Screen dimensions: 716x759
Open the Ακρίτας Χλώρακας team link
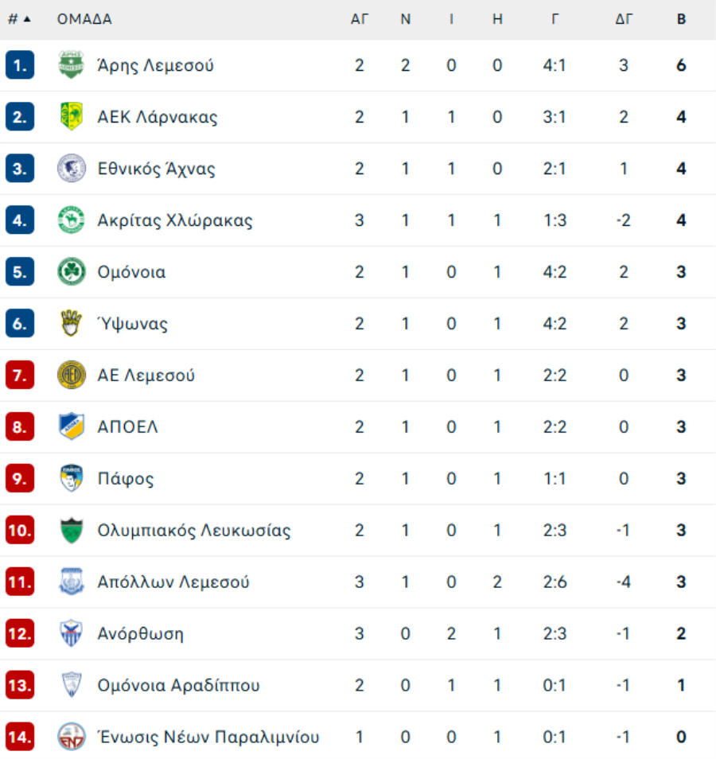[x=175, y=220]
